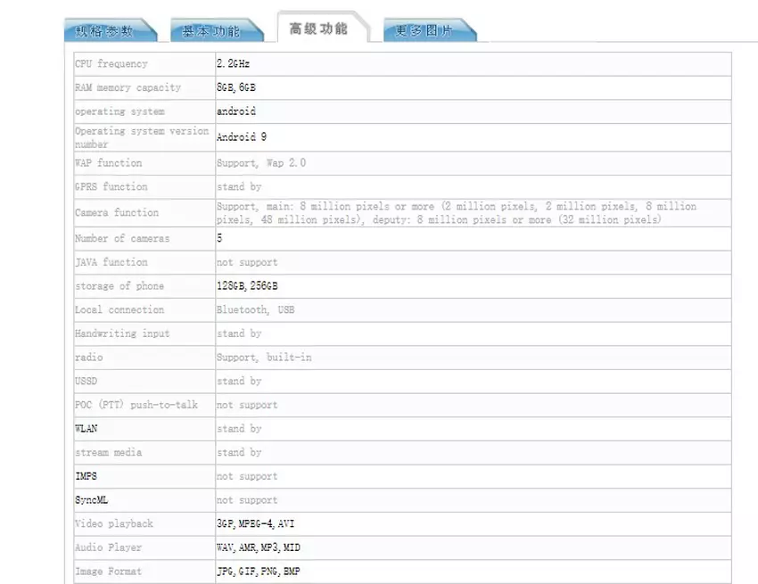Open the 更多图片 tab
The image size is (758, 584).
[424, 31]
